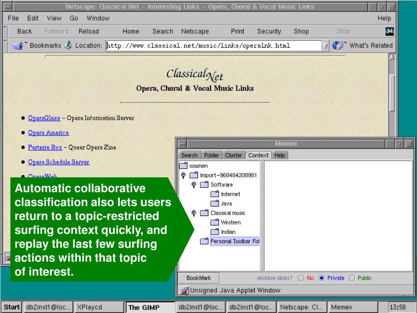Click the Classical music folder icon
417x313 pixels.
[204, 213]
